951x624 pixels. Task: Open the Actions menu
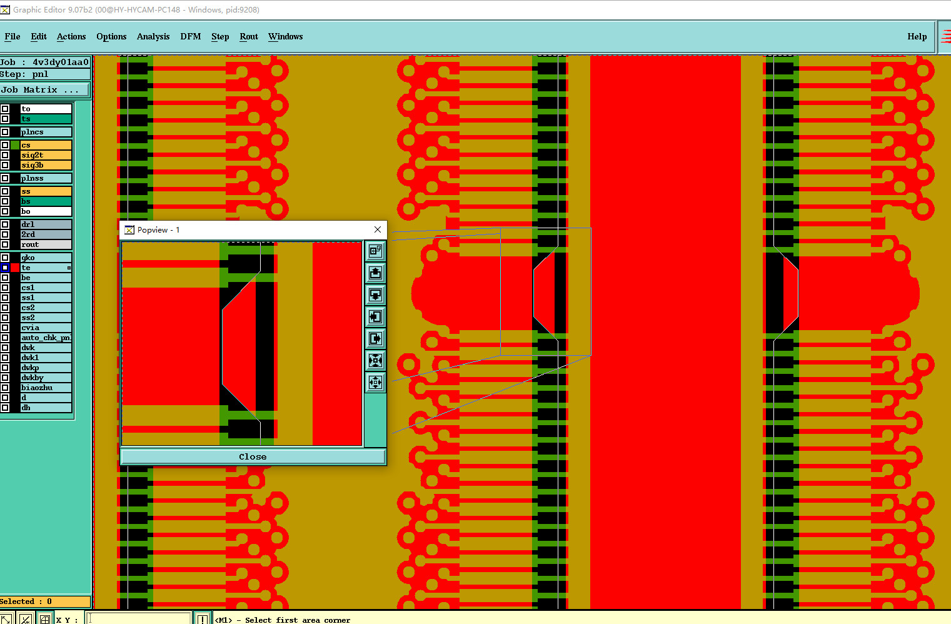(71, 36)
